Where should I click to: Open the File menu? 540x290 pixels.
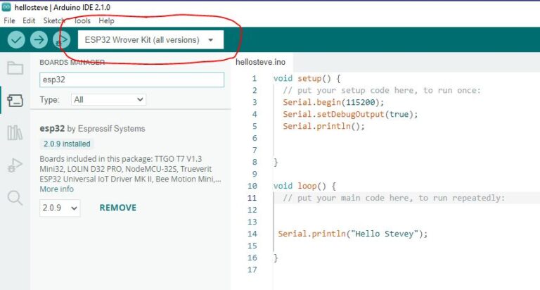9,21
